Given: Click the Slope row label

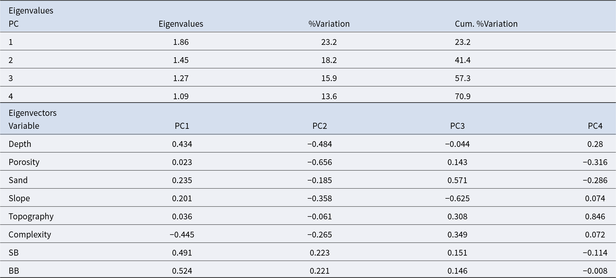Looking at the screenshot, I should pos(19,198).
